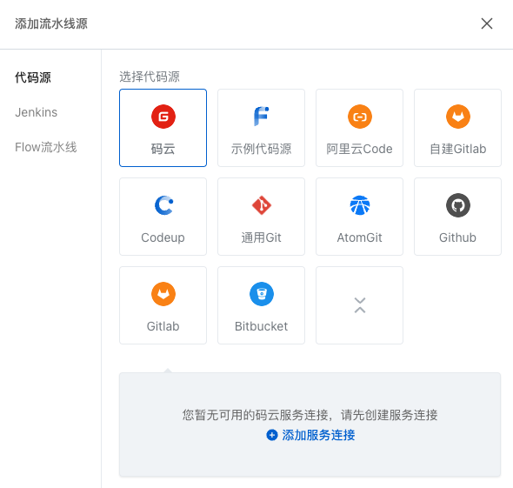Image resolution: width=513 pixels, height=488 pixels.
Task: Choose the 示例代码源 sample source card
Action: 261,128
